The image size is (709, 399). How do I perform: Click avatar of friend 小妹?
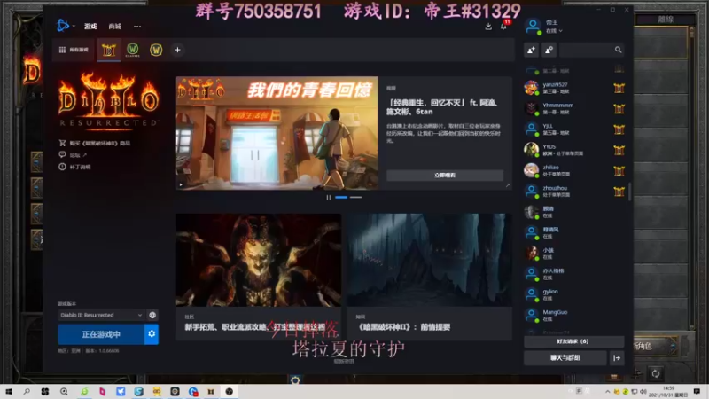(531, 254)
